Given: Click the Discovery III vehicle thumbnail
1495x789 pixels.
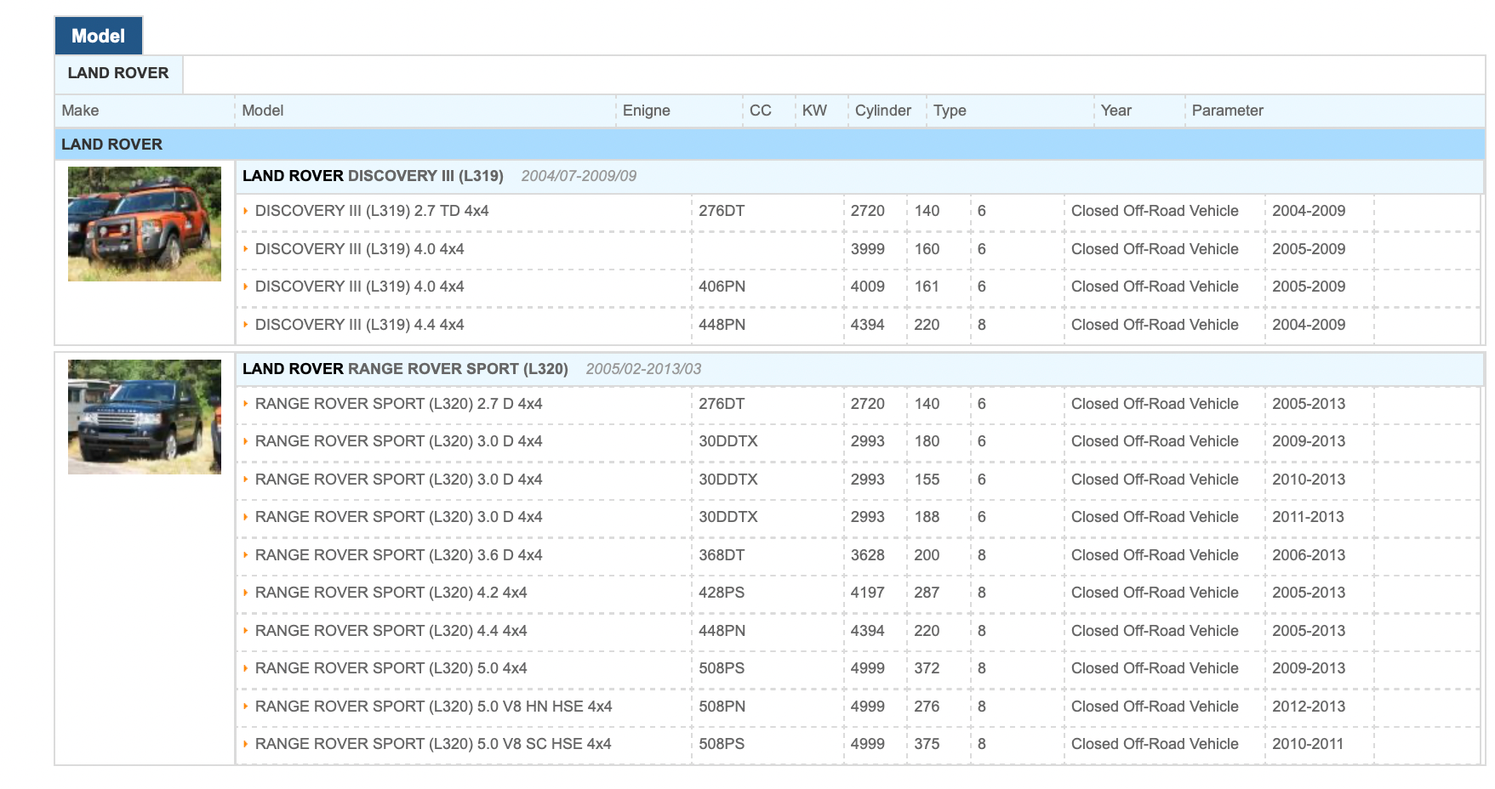Looking at the screenshot, I should pos(145,224).
